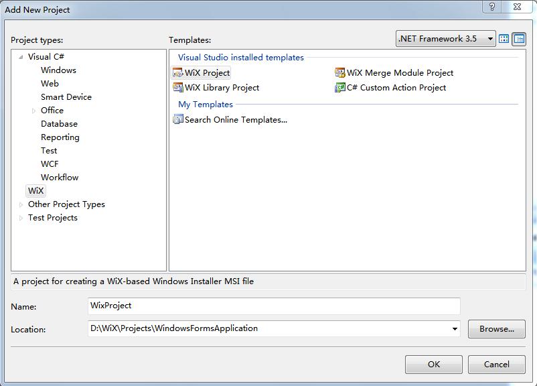Image resolution: width=537 pixels, height=386 pixels.
Task: Click the dialog help question mark icon
Action: 491,8
